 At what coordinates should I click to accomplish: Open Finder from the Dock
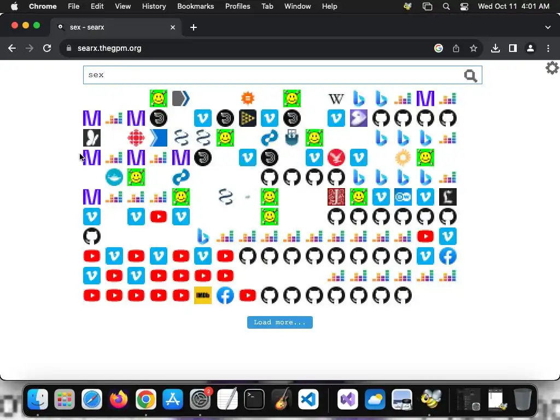tap(38, 399)
